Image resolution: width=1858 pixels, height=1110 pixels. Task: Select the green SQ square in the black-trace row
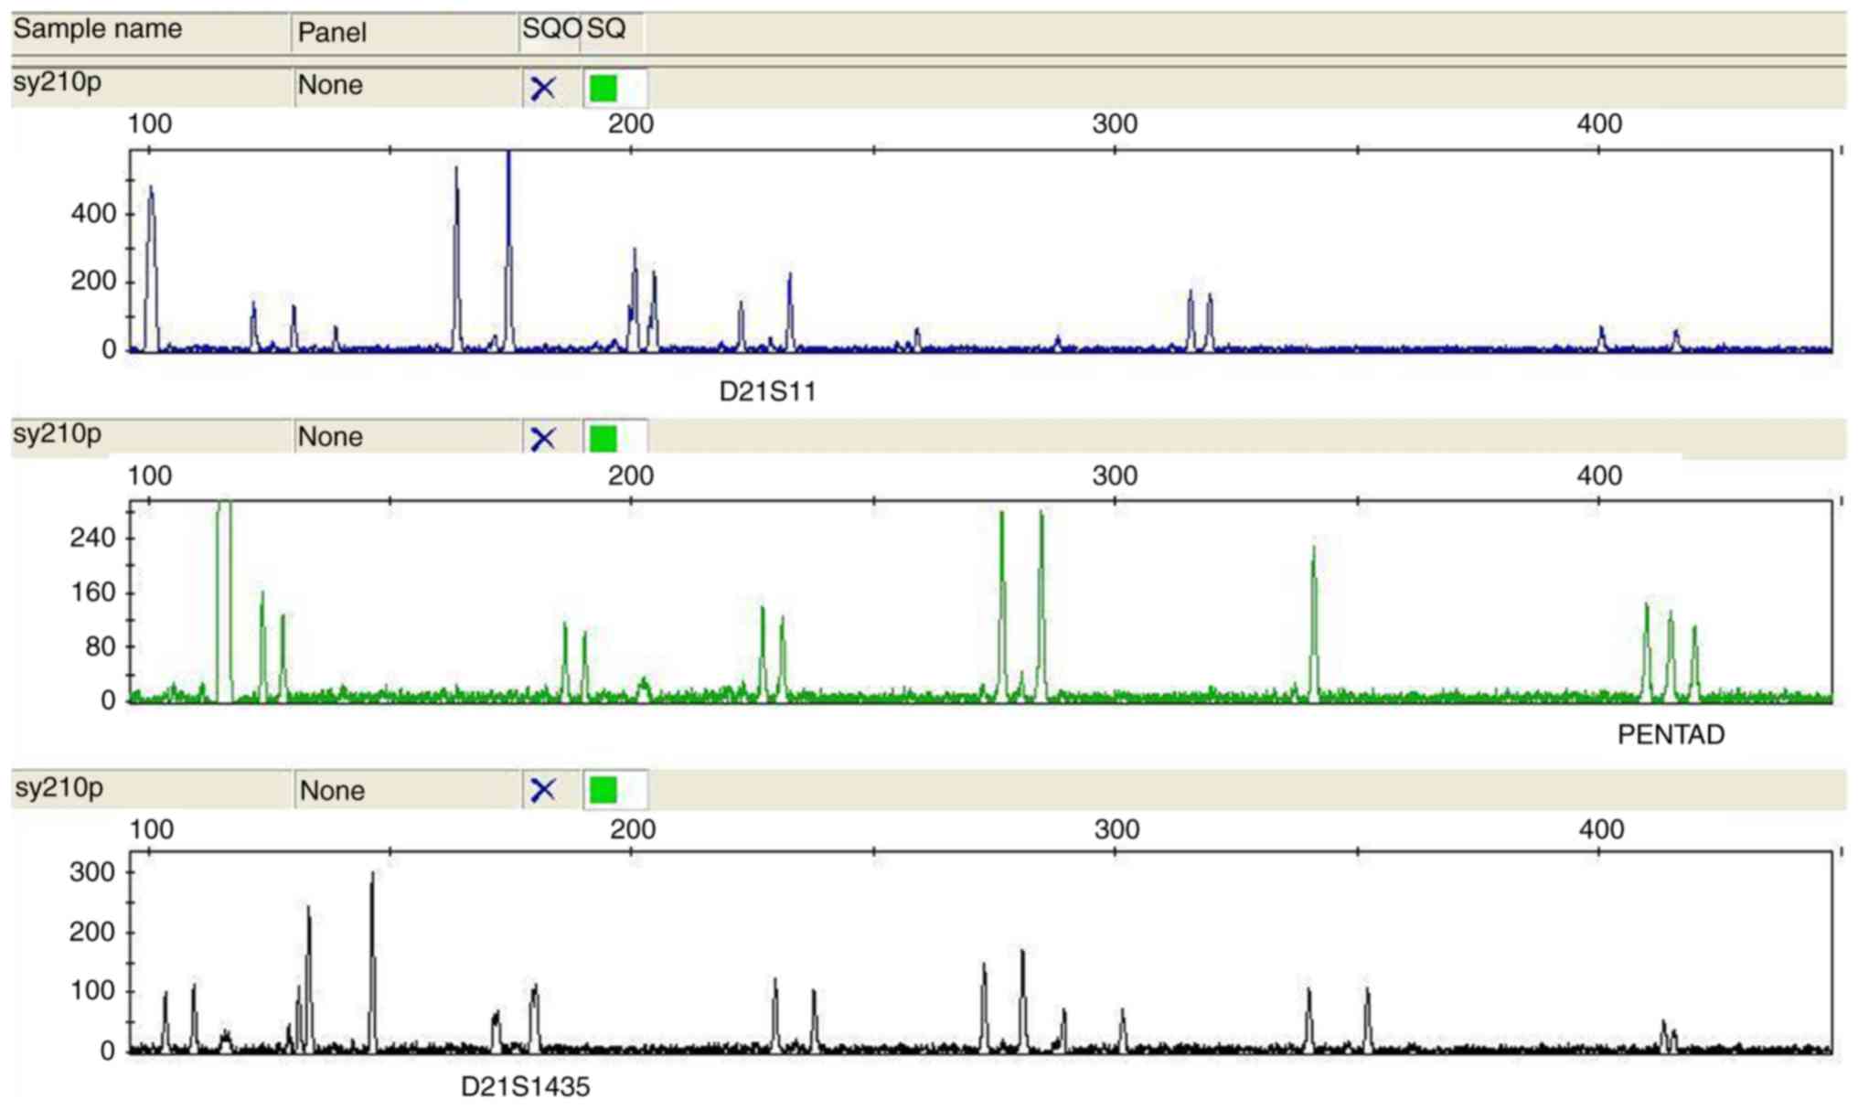603,790
